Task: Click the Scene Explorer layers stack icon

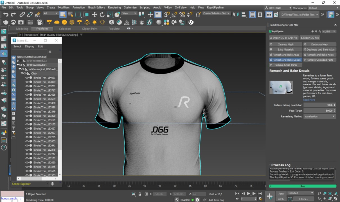Action: (52, 184)
